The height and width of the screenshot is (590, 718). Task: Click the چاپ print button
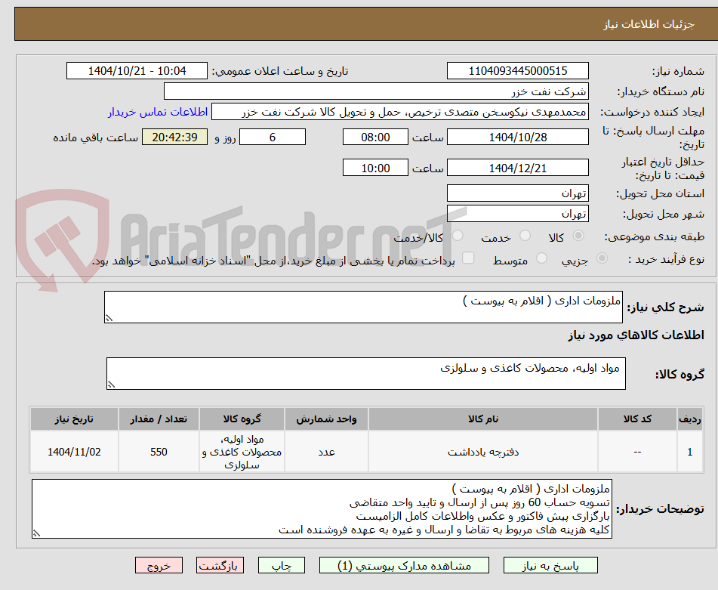tap(281, 564)
